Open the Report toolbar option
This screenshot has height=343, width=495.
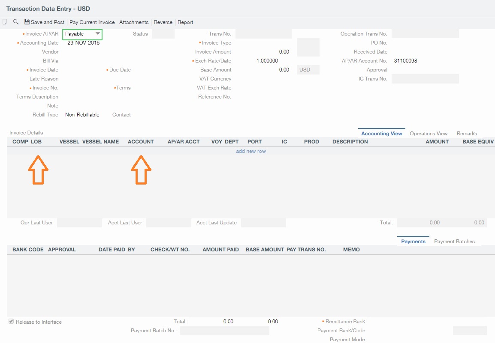pyautogui.click(x=185, y=22)
